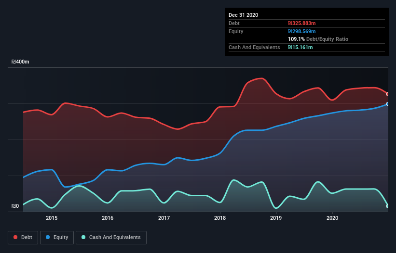
Task: Click the Dec 31 2020 tooltip date
Action: click(244, 15)
